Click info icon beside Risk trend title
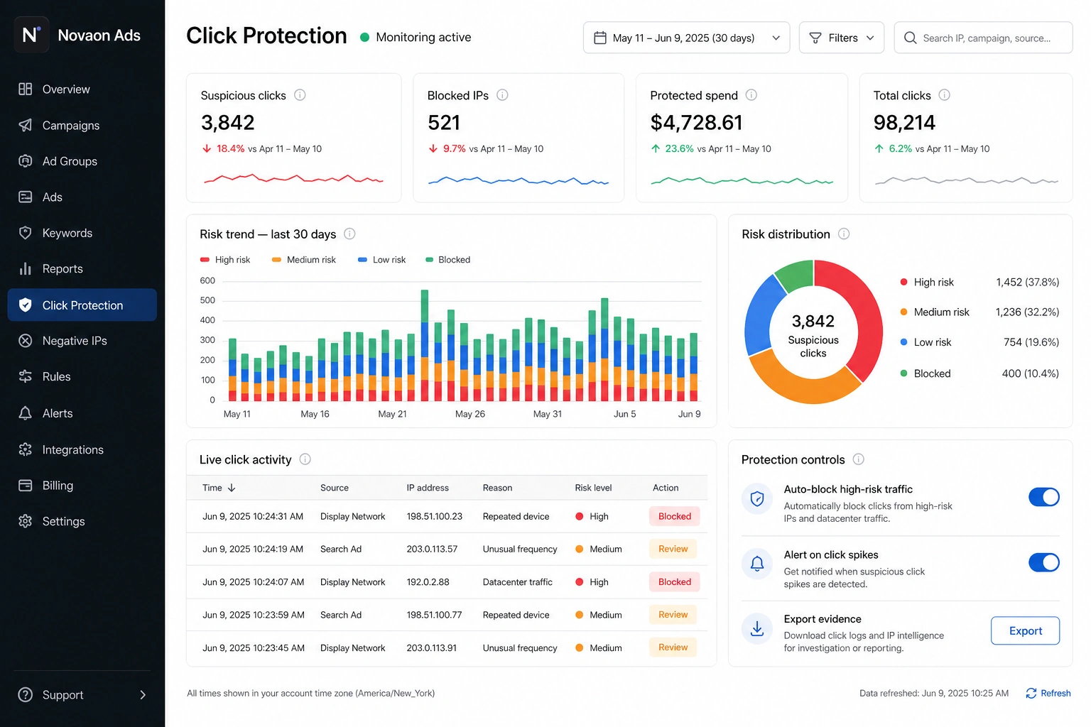This screenshot has height=727, width=1091. pyautogui.click(x=349, y=234)
